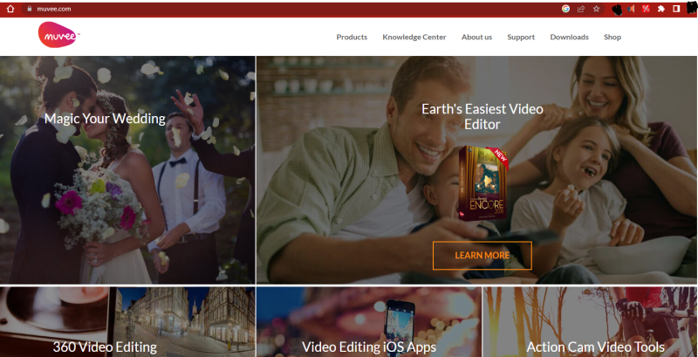Go to the Support page
The image size is (698, 357).
[521, 38]
